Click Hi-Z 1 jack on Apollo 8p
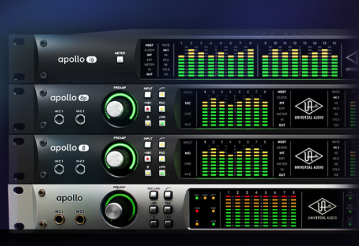Image resolution: width=359 pixels, height=246 pixels. click(59, 119)
